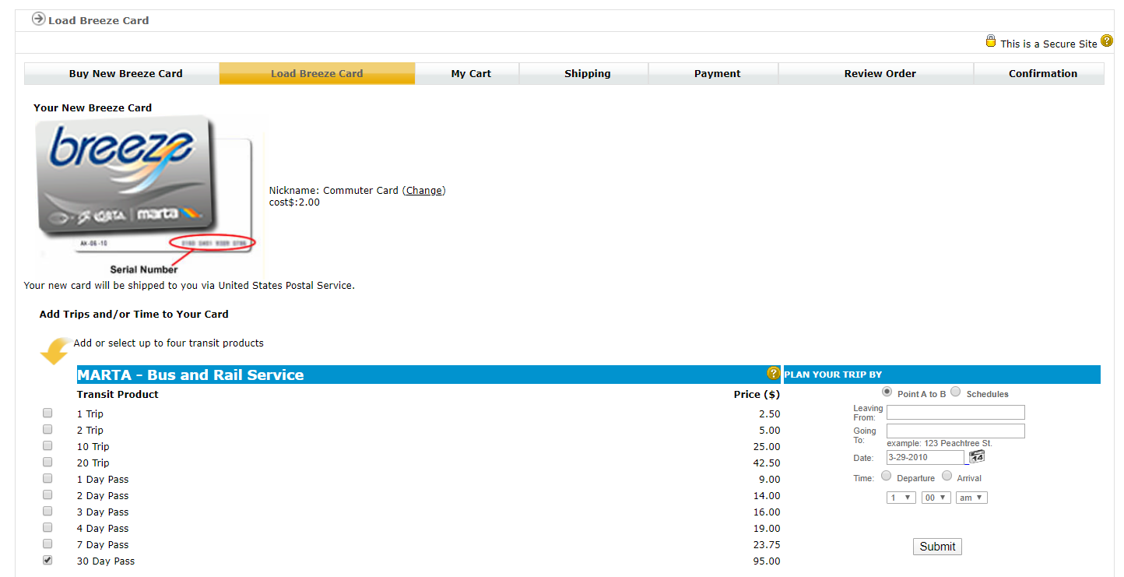Open the hour dropdown
This screenshot has height=577, width=1124.
click(x=901, y=498)
